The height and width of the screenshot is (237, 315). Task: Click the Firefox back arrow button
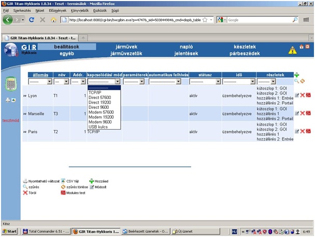tap(8, 20)
